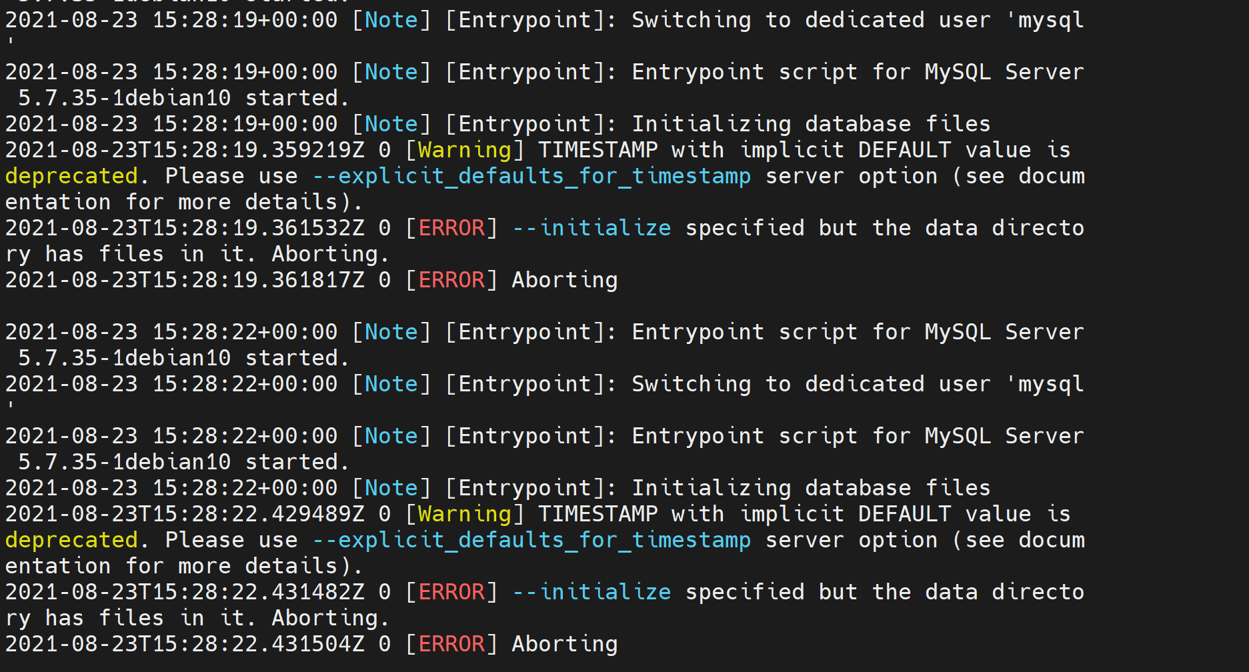Click the timestamp 2021-08-23T15:28:19.361817Z
The image size is (1249, 672).
(185, 280)
